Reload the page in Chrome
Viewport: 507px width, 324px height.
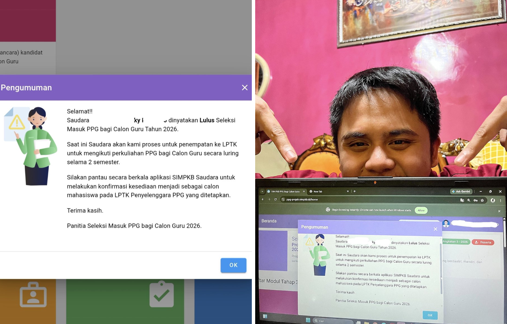(x=275, y=199)
